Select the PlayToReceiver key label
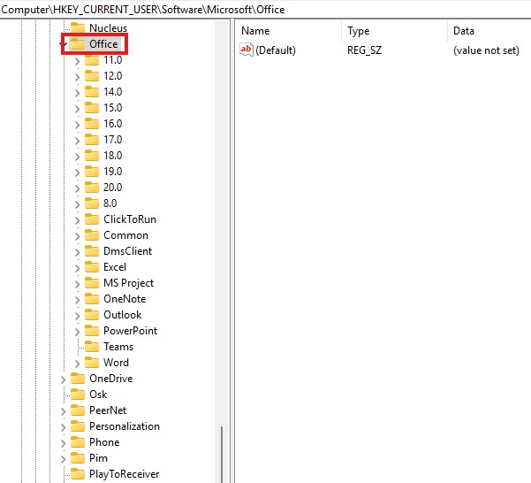The image size is (531, 483). click(124, 474)
